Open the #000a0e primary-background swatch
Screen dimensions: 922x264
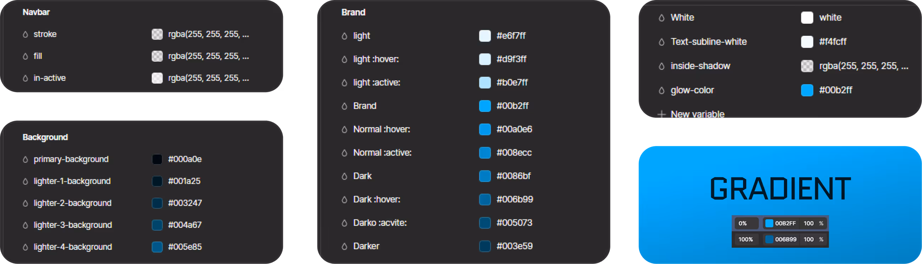[x=157, y=159]
